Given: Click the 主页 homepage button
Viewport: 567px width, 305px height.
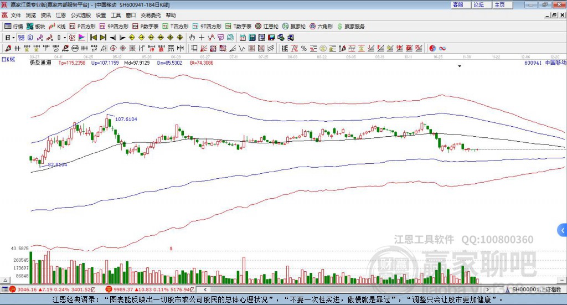Looking at the screenshot, I should tap(503, 4).
